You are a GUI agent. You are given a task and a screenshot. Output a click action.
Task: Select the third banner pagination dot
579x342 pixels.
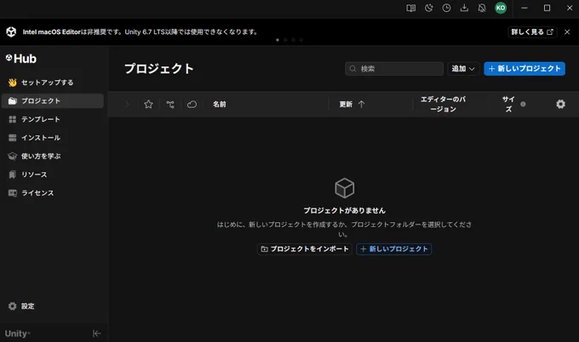pos(293,40)
